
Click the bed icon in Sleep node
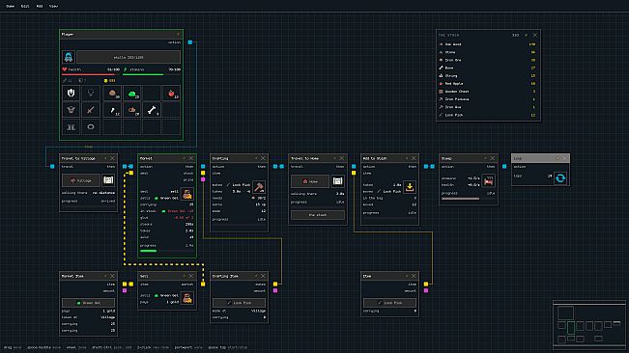[x=488, y=181]
